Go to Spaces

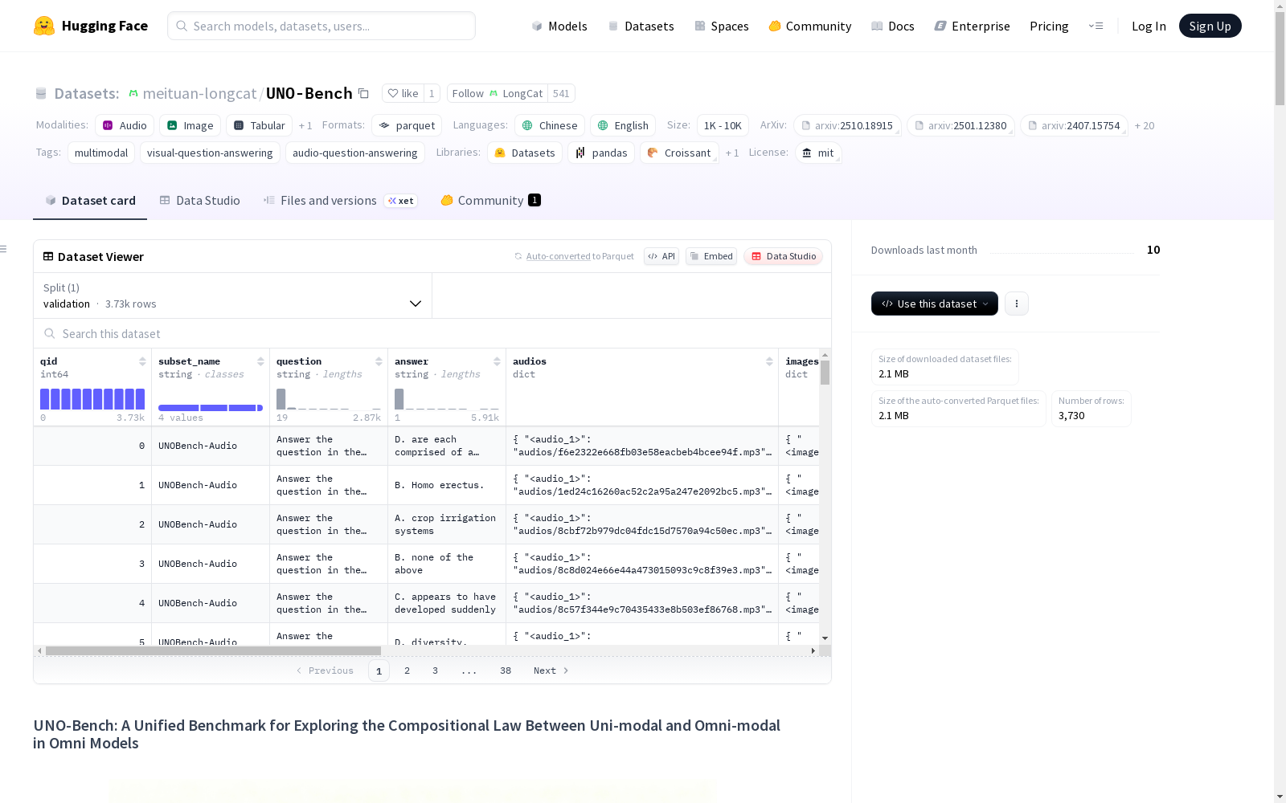(722, 26)
